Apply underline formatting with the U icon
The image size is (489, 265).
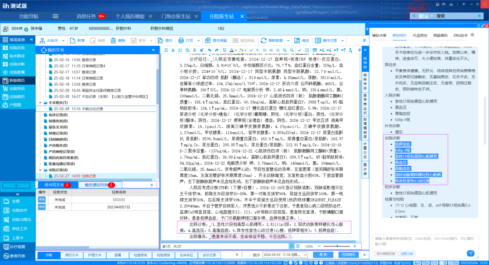225,50
